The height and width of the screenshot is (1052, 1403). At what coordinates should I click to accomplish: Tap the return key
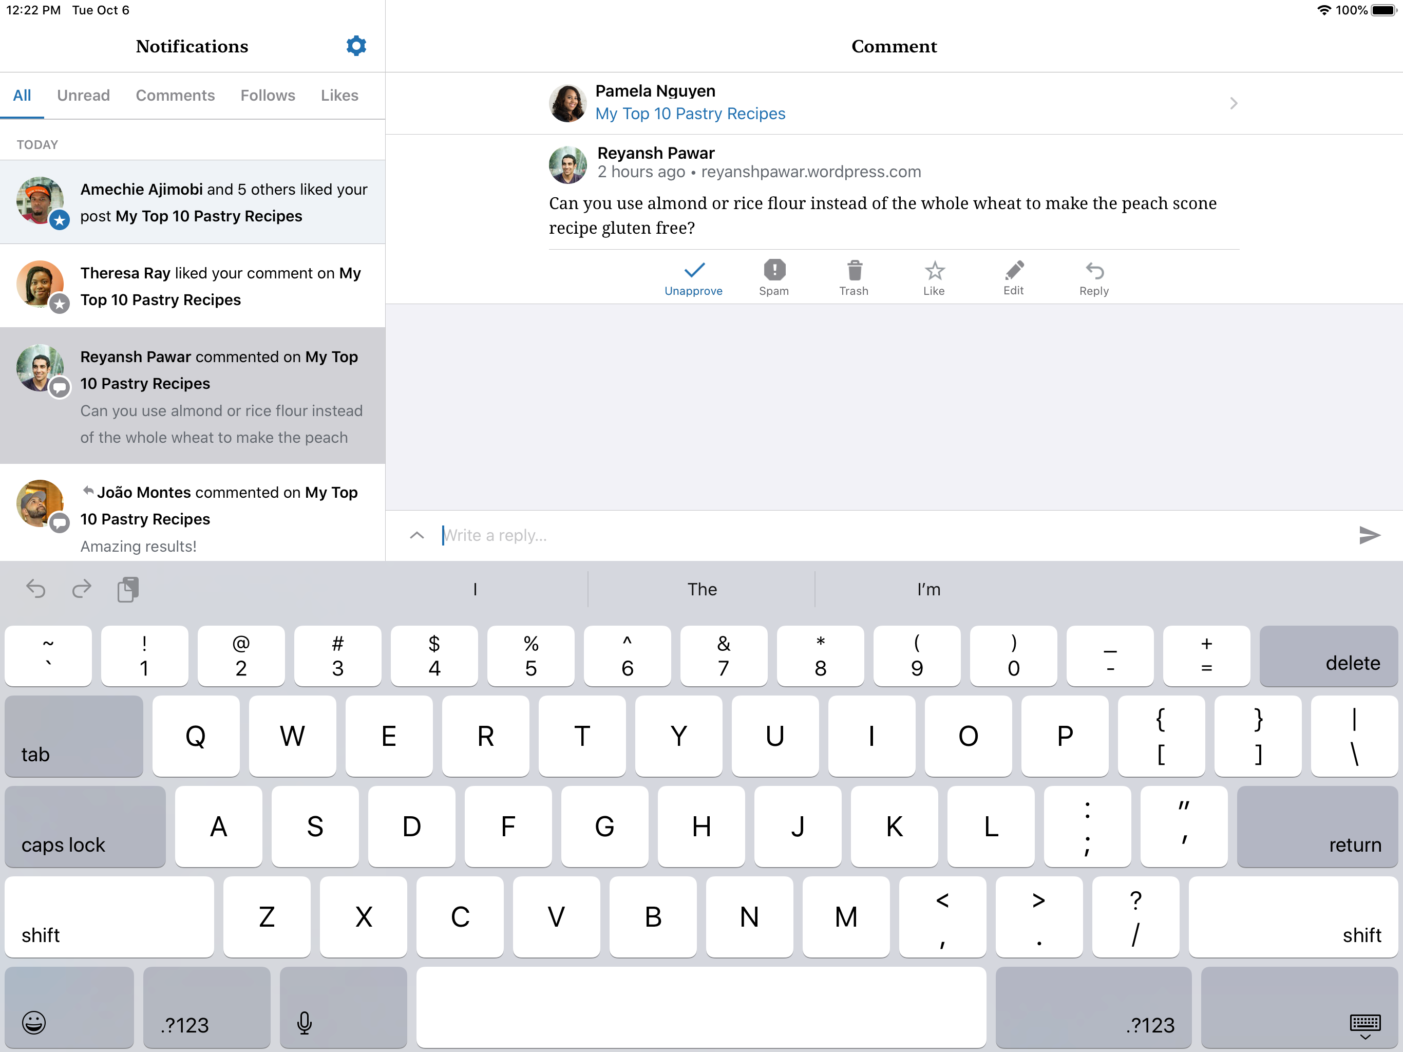1317,826
